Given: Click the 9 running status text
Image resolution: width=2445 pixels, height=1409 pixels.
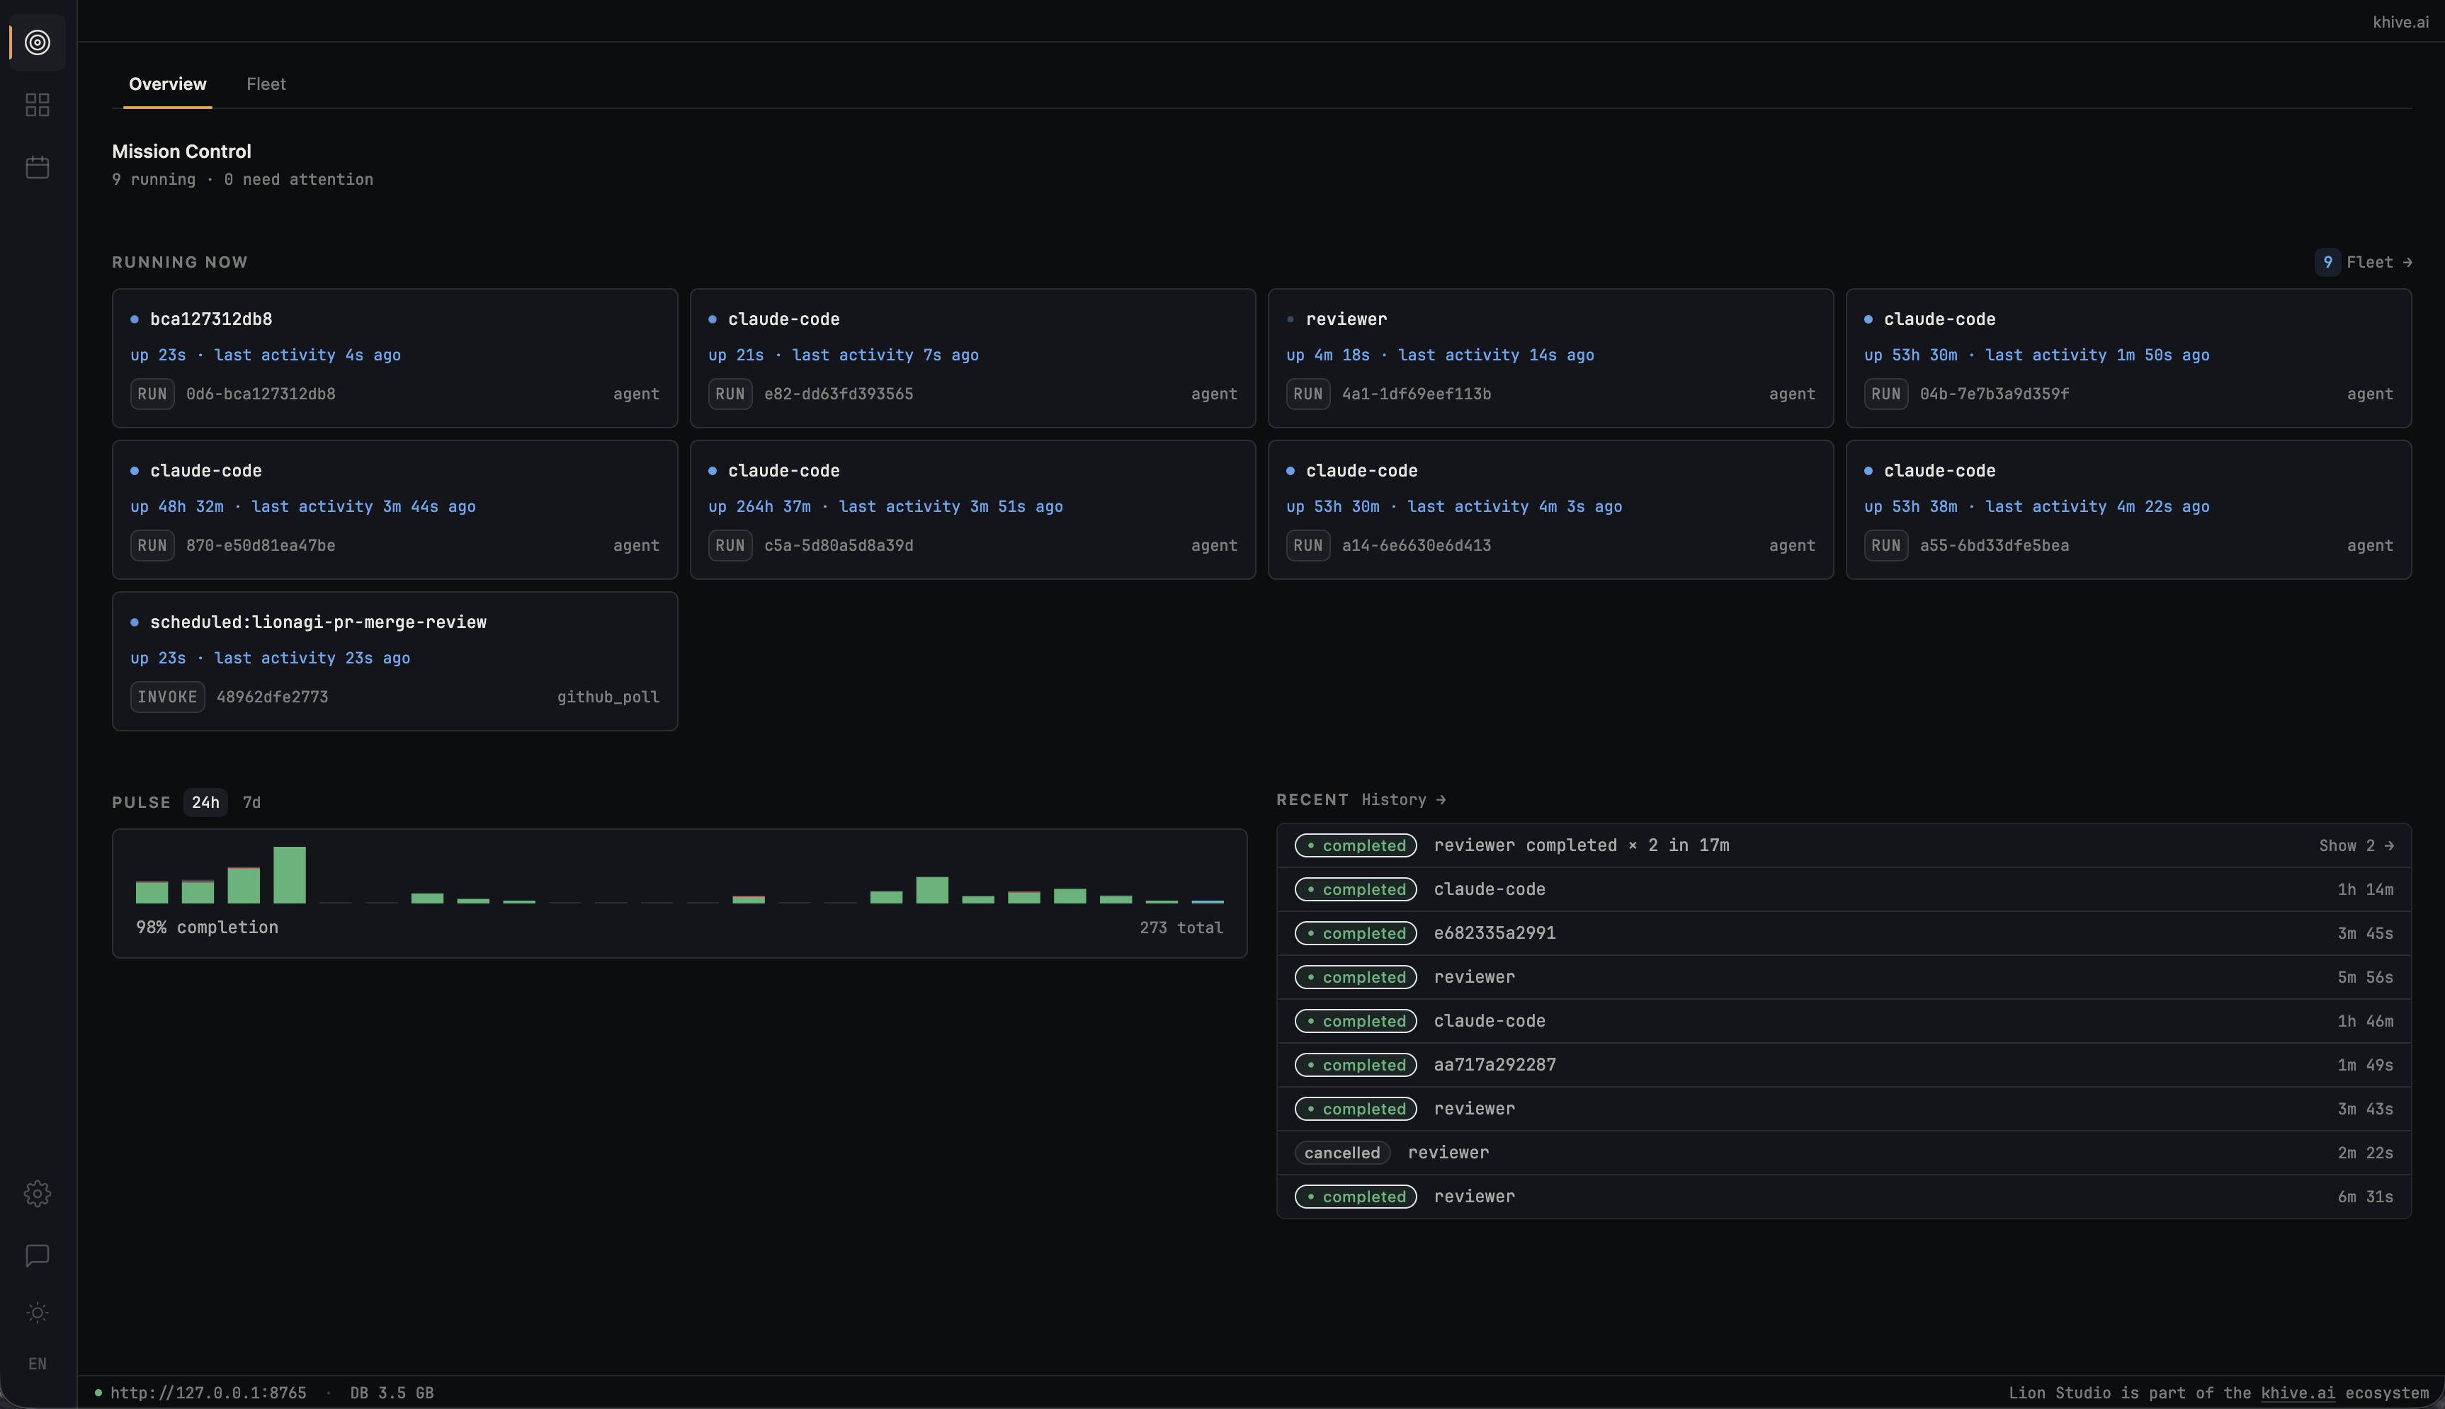Looking at the screenshot, I should pyautogui.click(x=154, y=179).
